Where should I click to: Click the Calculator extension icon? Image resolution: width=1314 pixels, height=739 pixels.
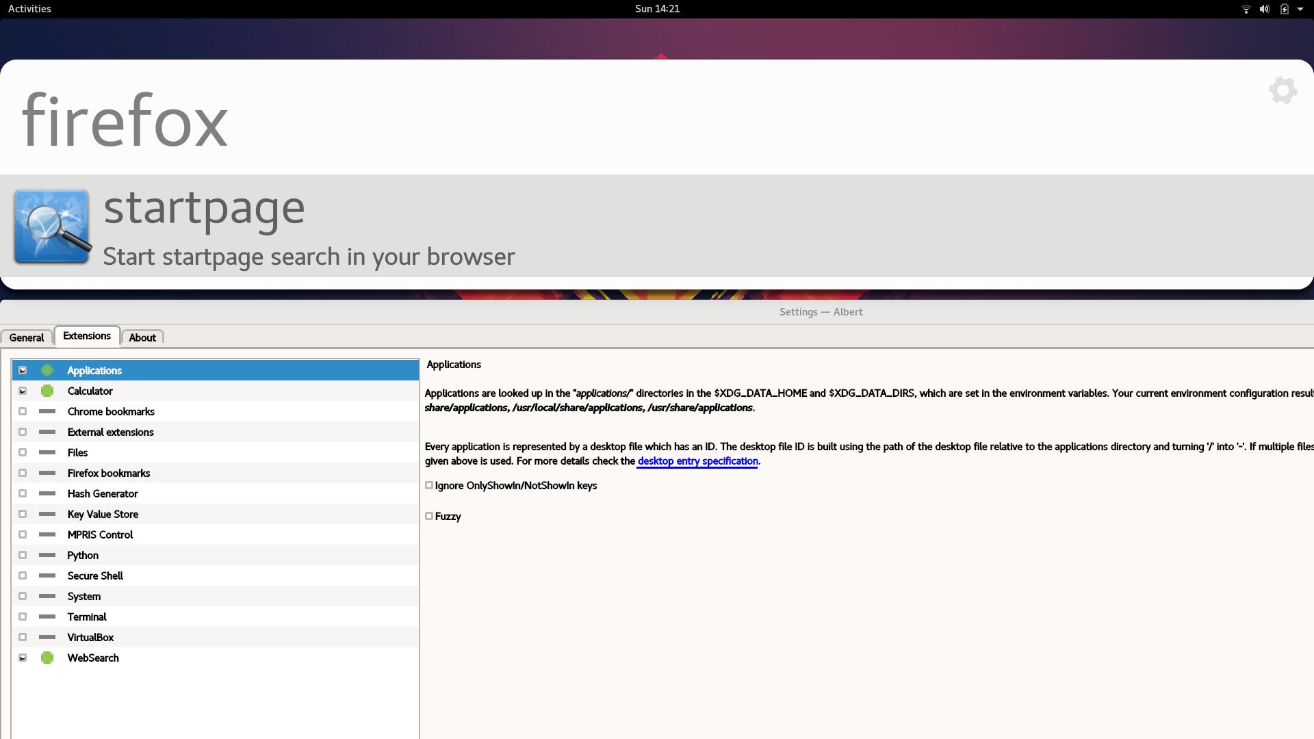[x=47, y=391]
